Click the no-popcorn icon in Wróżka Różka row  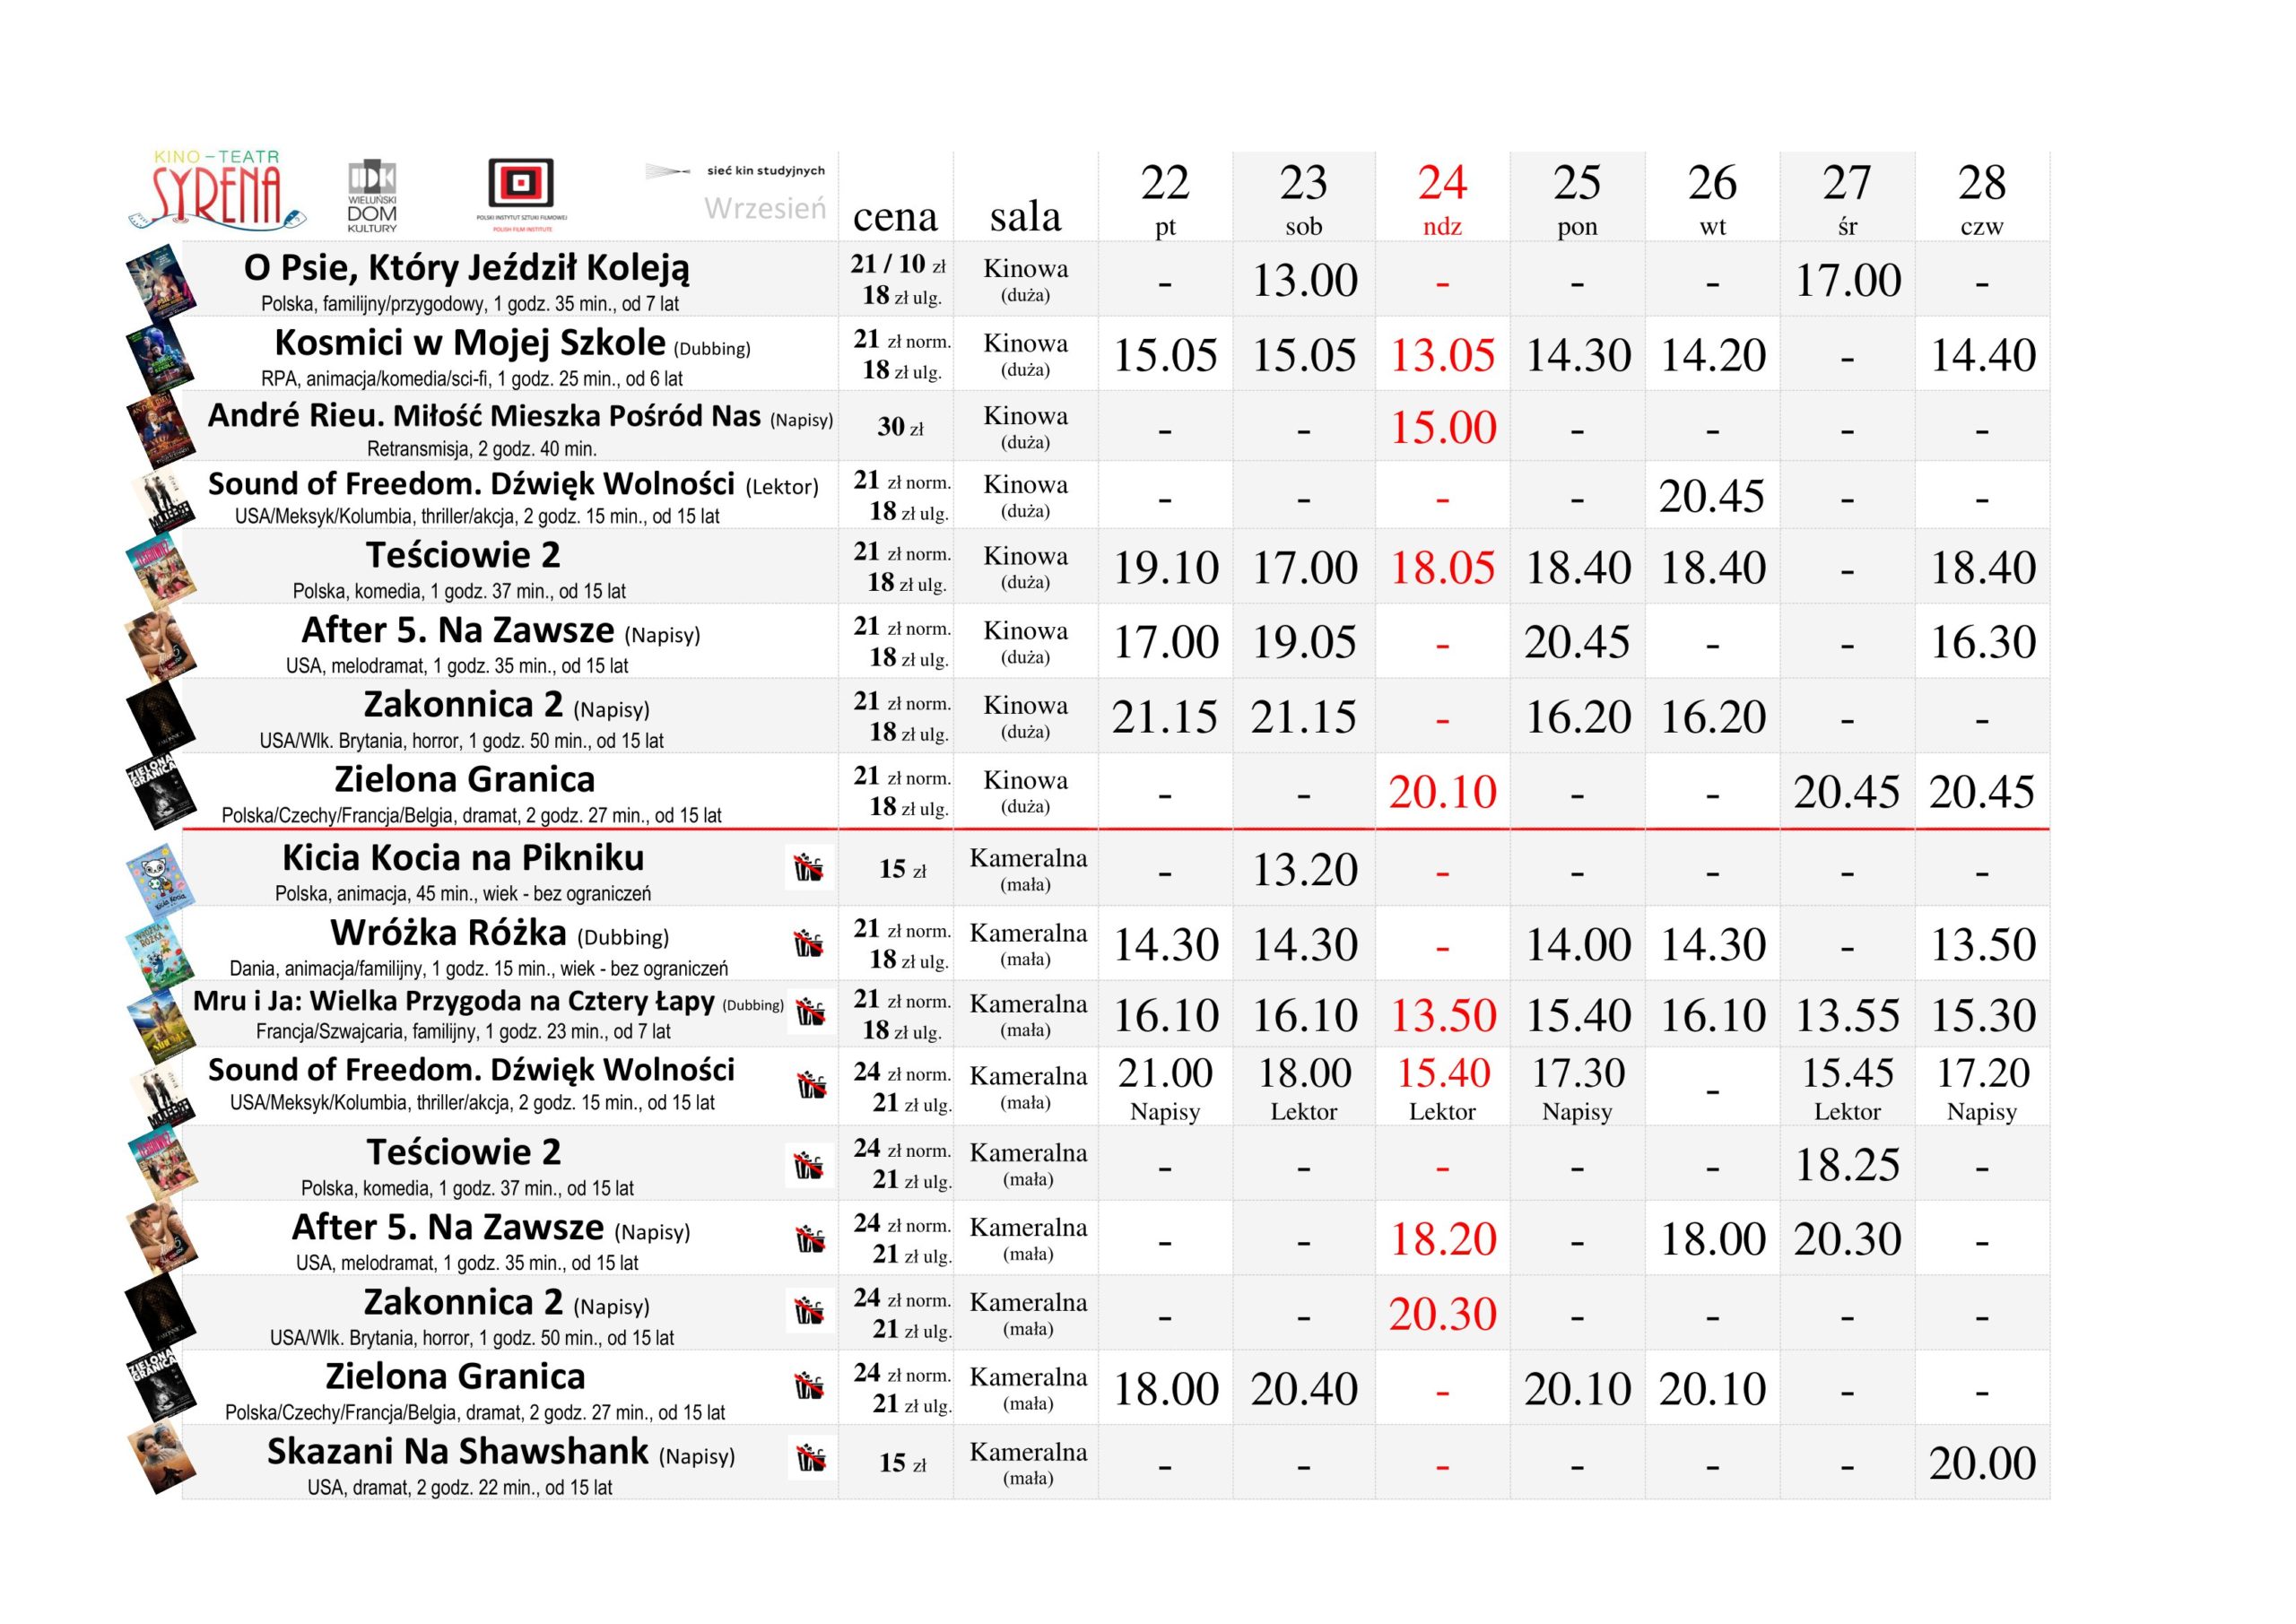click(x=809, y=943)
